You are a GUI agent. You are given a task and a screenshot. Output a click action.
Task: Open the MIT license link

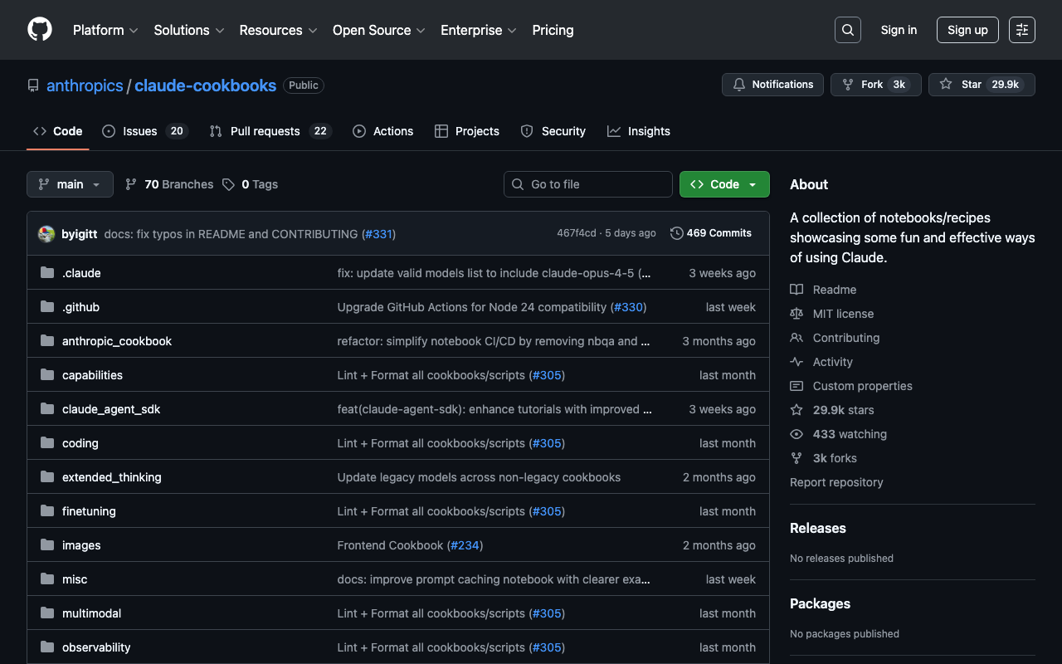(843, 314)
